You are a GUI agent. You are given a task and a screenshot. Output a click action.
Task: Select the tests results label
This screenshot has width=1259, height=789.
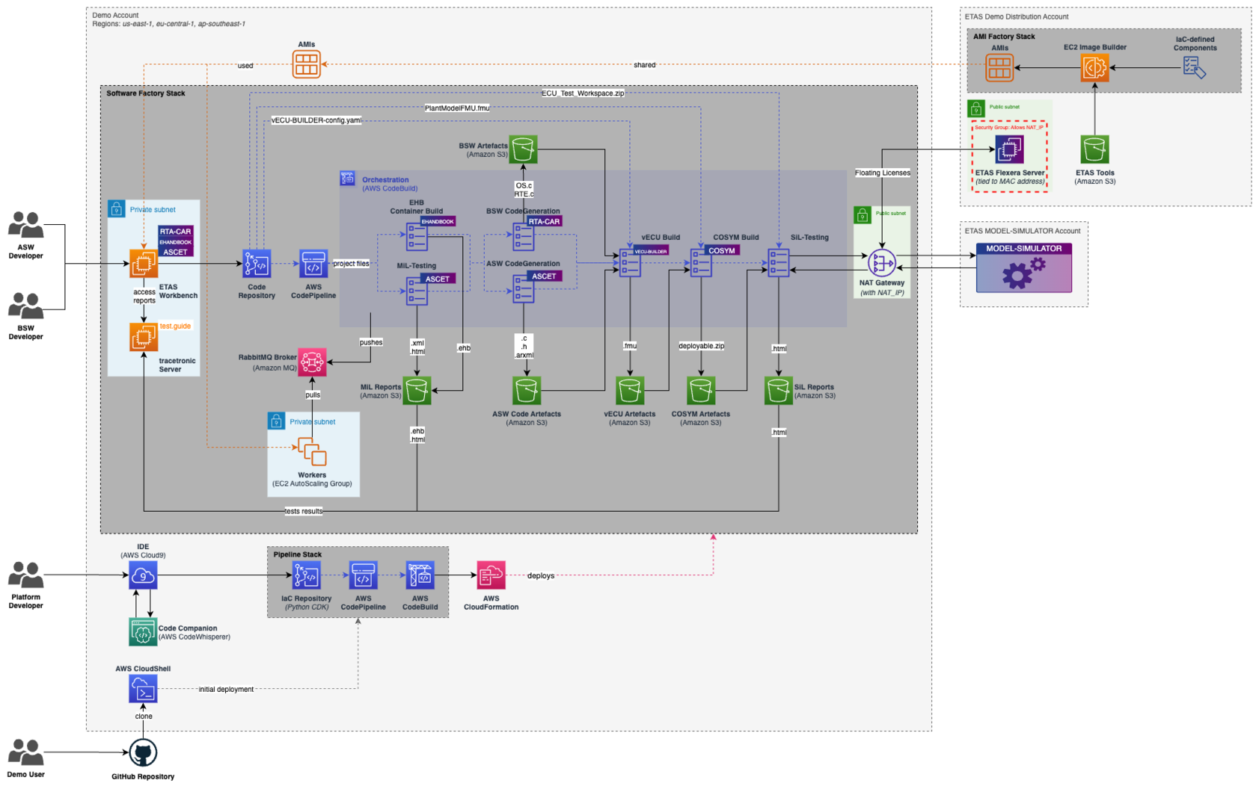coord(304,511)
